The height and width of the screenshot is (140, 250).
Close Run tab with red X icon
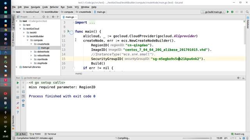tap(18, 108)
